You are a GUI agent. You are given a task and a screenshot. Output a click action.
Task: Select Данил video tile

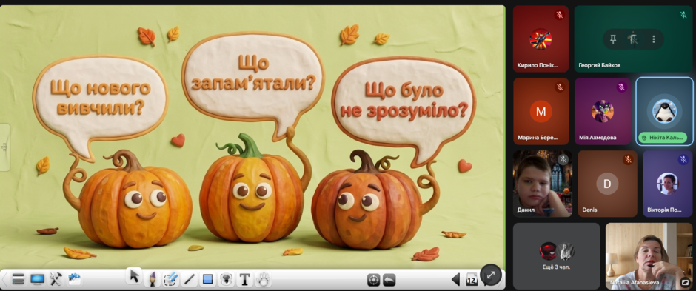(543, 184)
